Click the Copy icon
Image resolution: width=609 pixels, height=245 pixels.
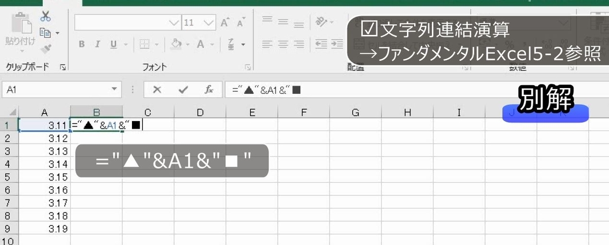pyautogui.click(x=45, y=33)
